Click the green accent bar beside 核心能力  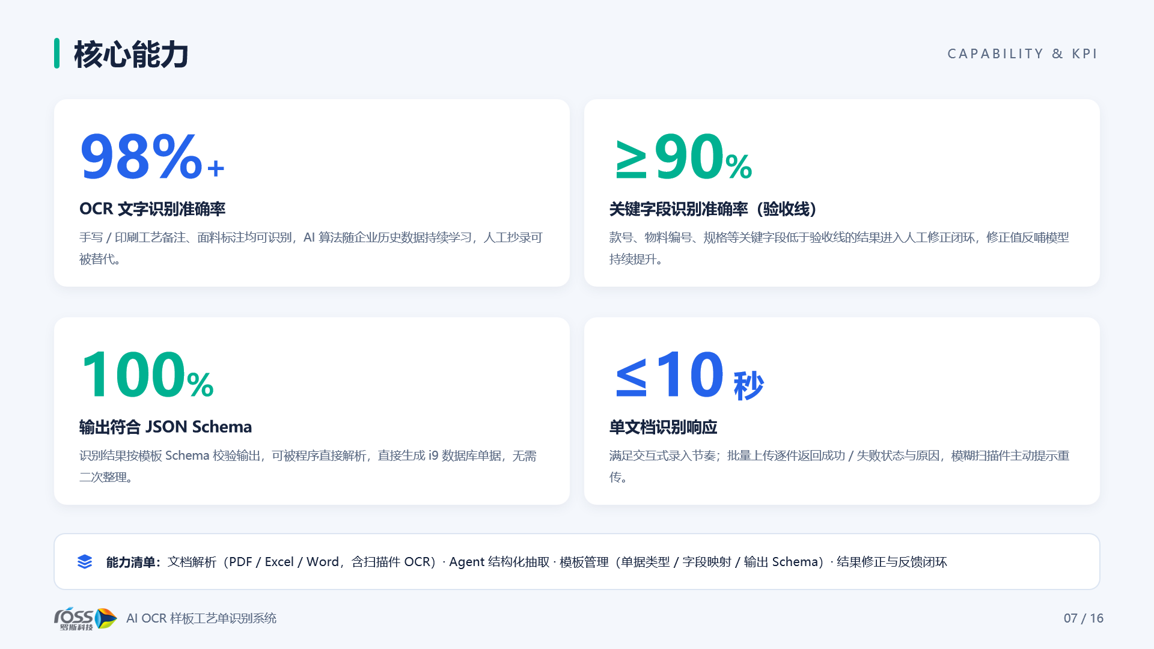(x=56, y=53)
